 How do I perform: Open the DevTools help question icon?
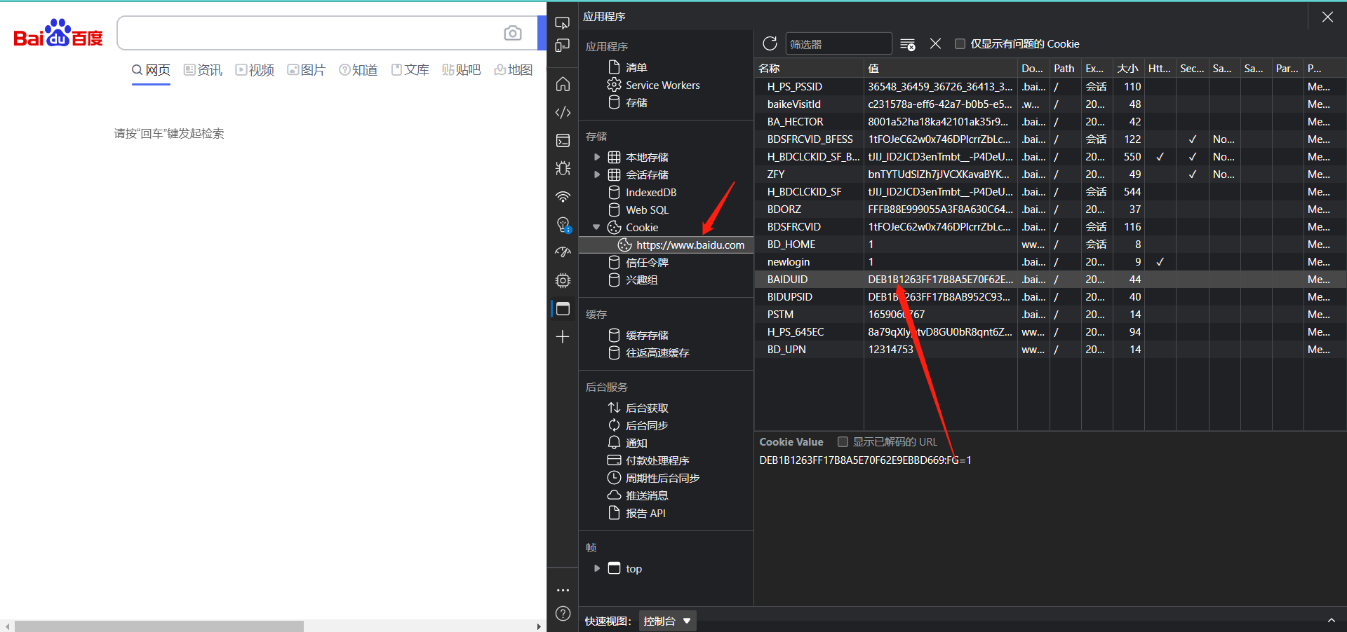coord(563,614)
